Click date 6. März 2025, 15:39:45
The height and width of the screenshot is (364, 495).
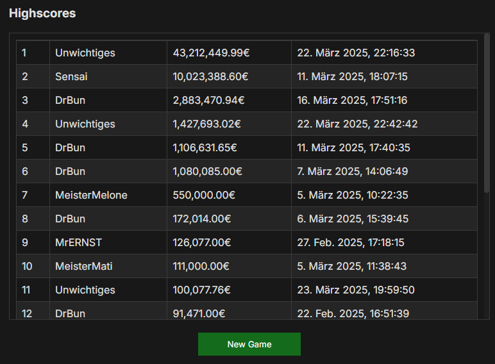coord(353,219)
